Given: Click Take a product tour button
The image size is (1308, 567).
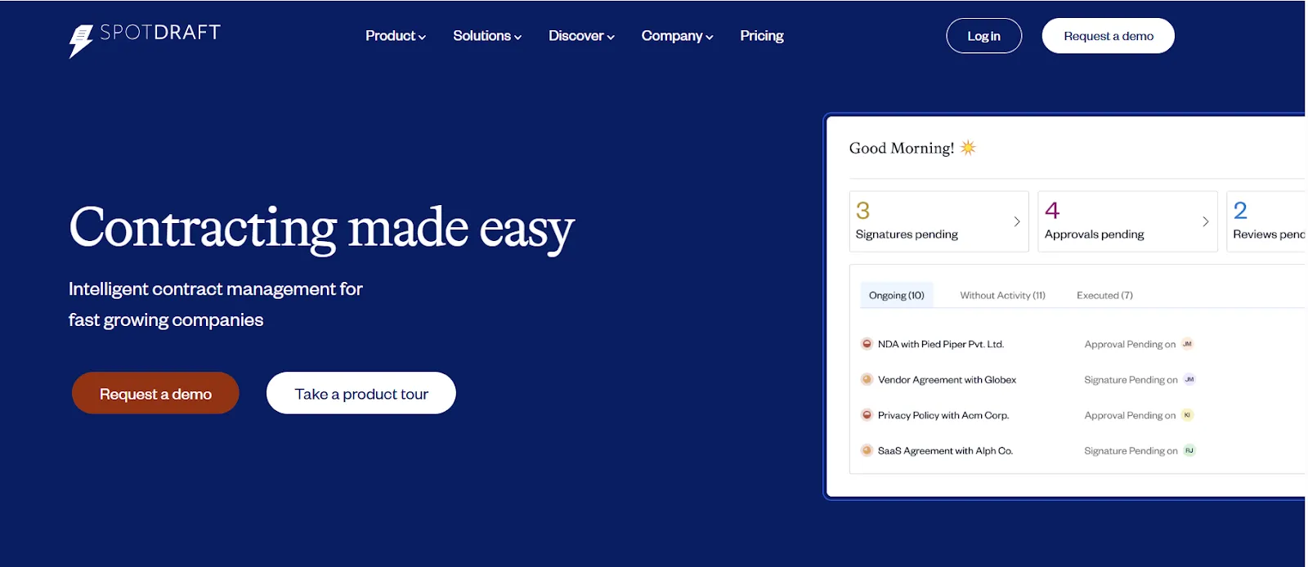Looking at the screenshot, I should (361, 393).
